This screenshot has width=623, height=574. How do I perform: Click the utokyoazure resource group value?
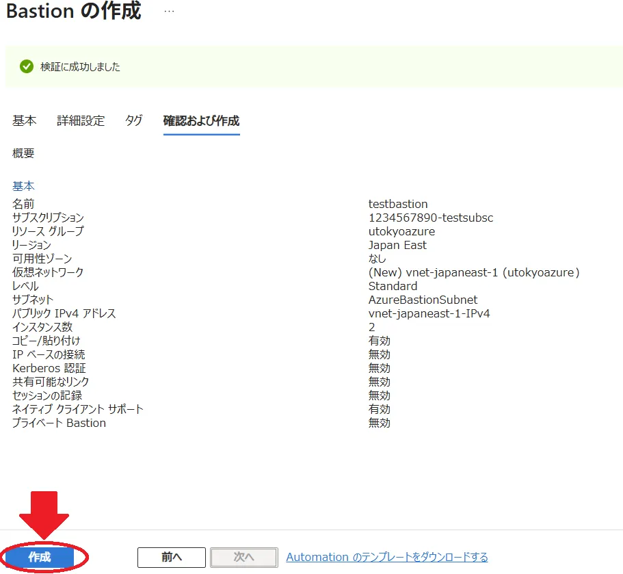(401, 231)
